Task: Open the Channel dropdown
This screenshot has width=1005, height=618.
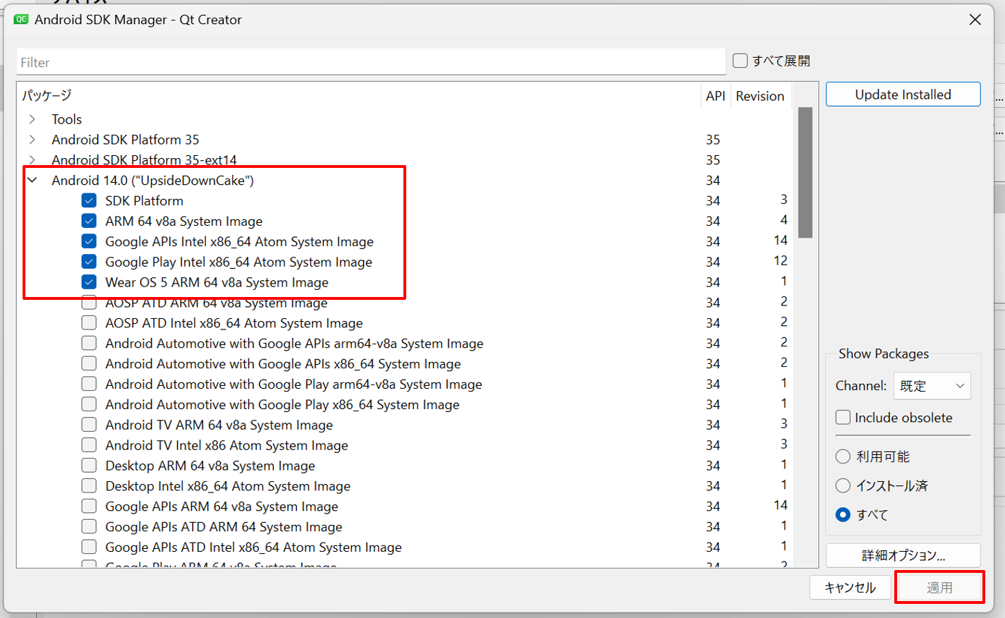Action: point(932,386)
